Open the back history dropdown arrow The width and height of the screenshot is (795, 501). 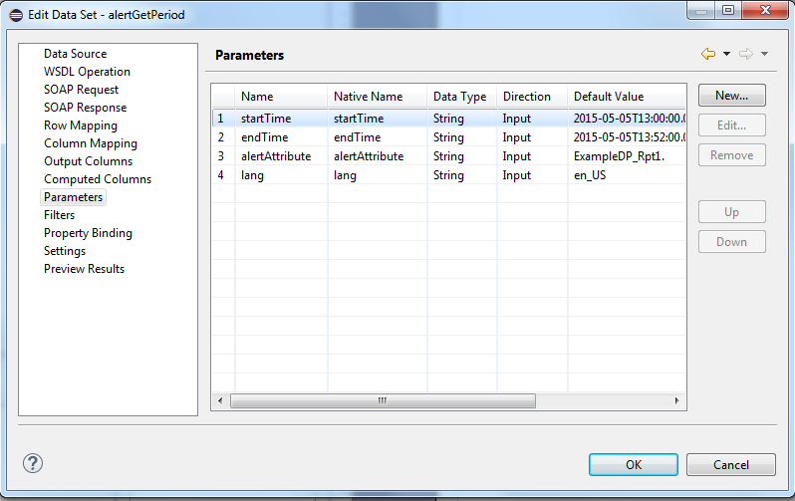pyautogui.click(x=726, y=54)
